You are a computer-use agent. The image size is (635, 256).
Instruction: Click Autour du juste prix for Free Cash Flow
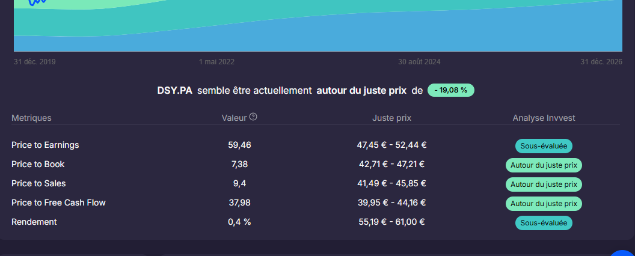[x=544, y=204]
